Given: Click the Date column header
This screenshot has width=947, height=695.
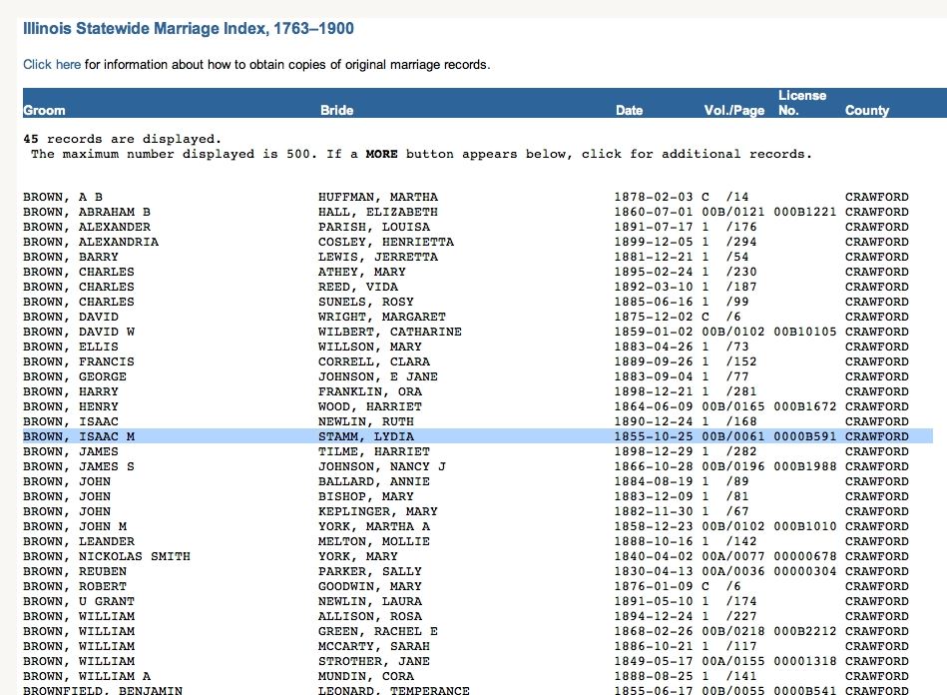Looking at the screenshot, I should tap(629, 110).
